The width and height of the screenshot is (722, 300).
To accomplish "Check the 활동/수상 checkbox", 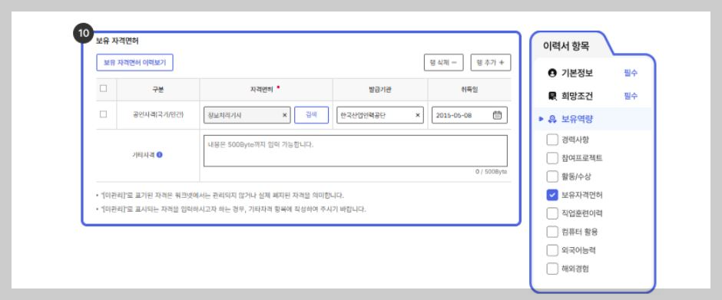I will coord(552,176).
